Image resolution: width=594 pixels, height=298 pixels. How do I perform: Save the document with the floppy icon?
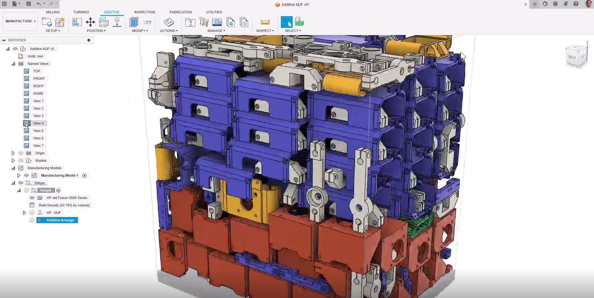28,4
